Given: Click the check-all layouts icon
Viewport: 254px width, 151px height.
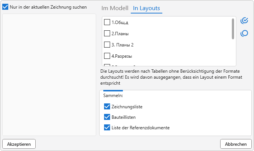Looking at the screenshot, I should pyautogui.click(x=244, y=21).
